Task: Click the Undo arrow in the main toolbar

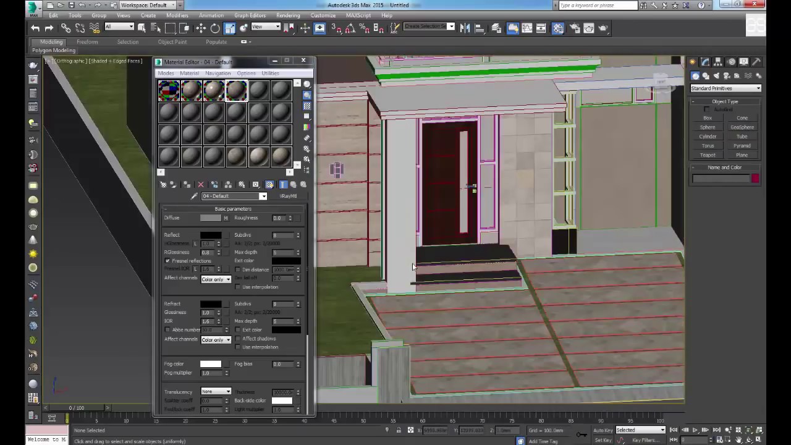Action: 35,28
